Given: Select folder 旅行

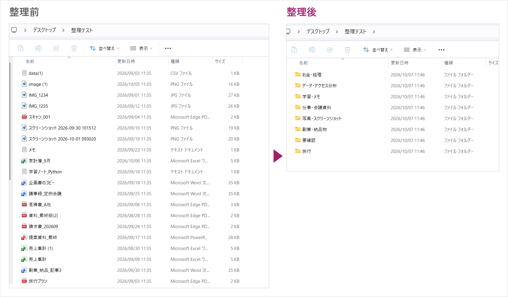Looking at the screenshot, I should click(307, 151).
